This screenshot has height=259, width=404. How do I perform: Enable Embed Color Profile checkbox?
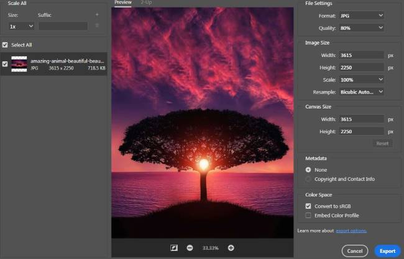click(308, 216)
